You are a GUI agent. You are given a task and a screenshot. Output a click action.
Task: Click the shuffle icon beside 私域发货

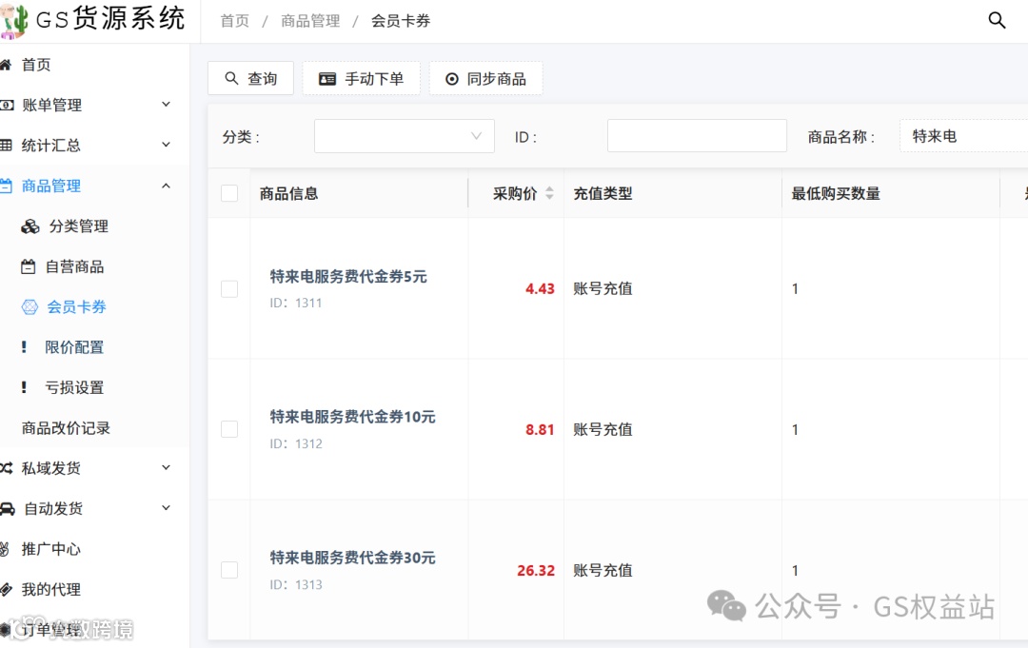(x=7, y=468)
